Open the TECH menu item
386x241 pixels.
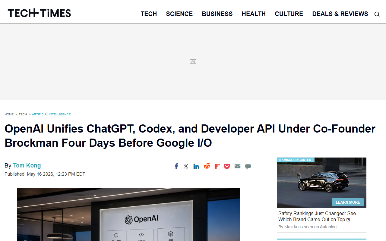[149, 14]
